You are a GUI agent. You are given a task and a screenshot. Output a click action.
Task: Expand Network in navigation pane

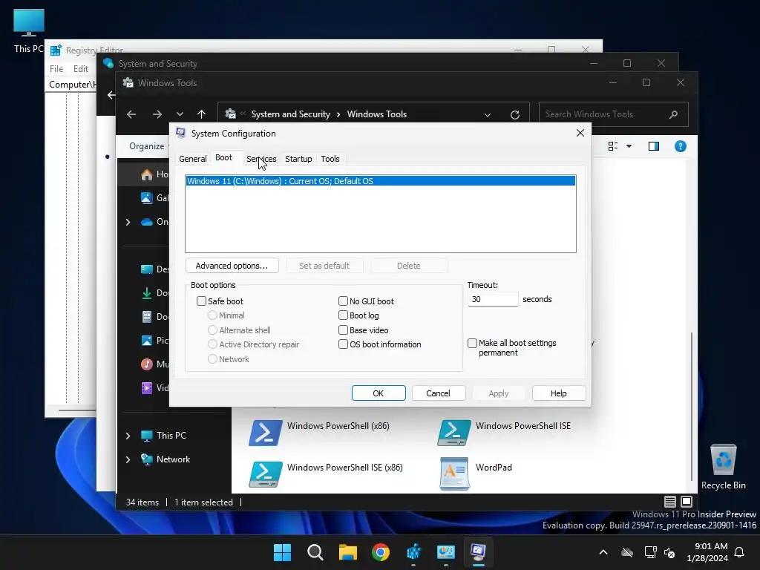pos(128,459)
